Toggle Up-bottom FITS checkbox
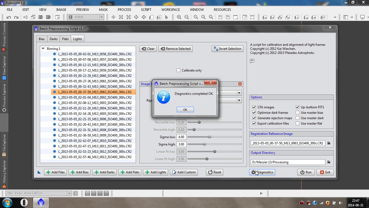Viewport: 369px width, 208px height. tap(297, 107)
